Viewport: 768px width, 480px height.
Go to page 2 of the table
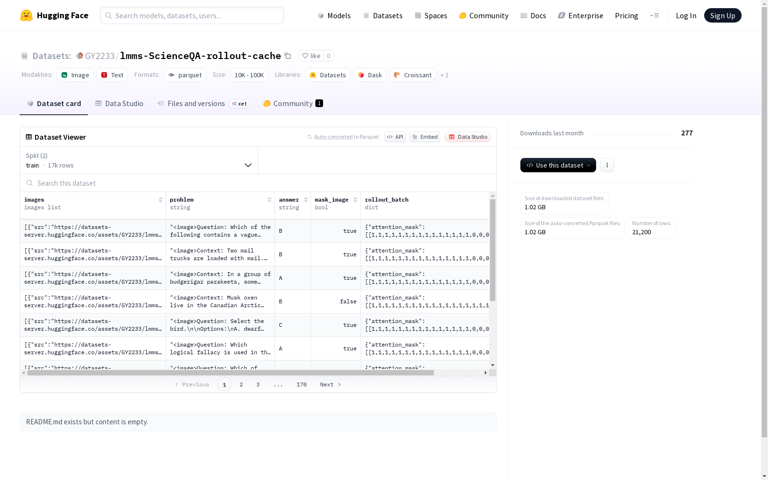[x=241, y=384]
